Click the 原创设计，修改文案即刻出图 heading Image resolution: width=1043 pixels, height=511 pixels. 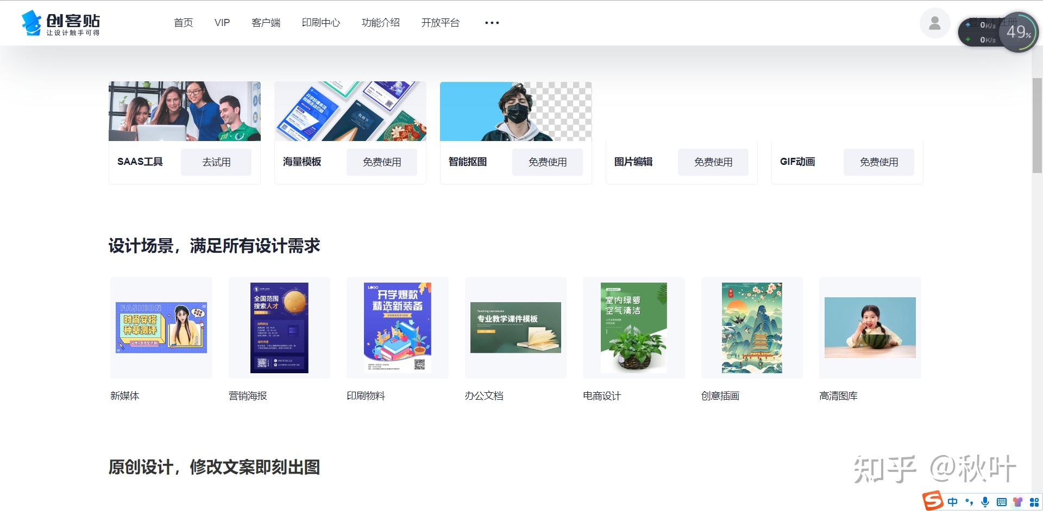tap(214, 467)
